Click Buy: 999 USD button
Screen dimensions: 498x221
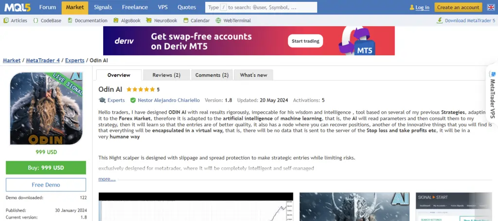tap(46, 168)
